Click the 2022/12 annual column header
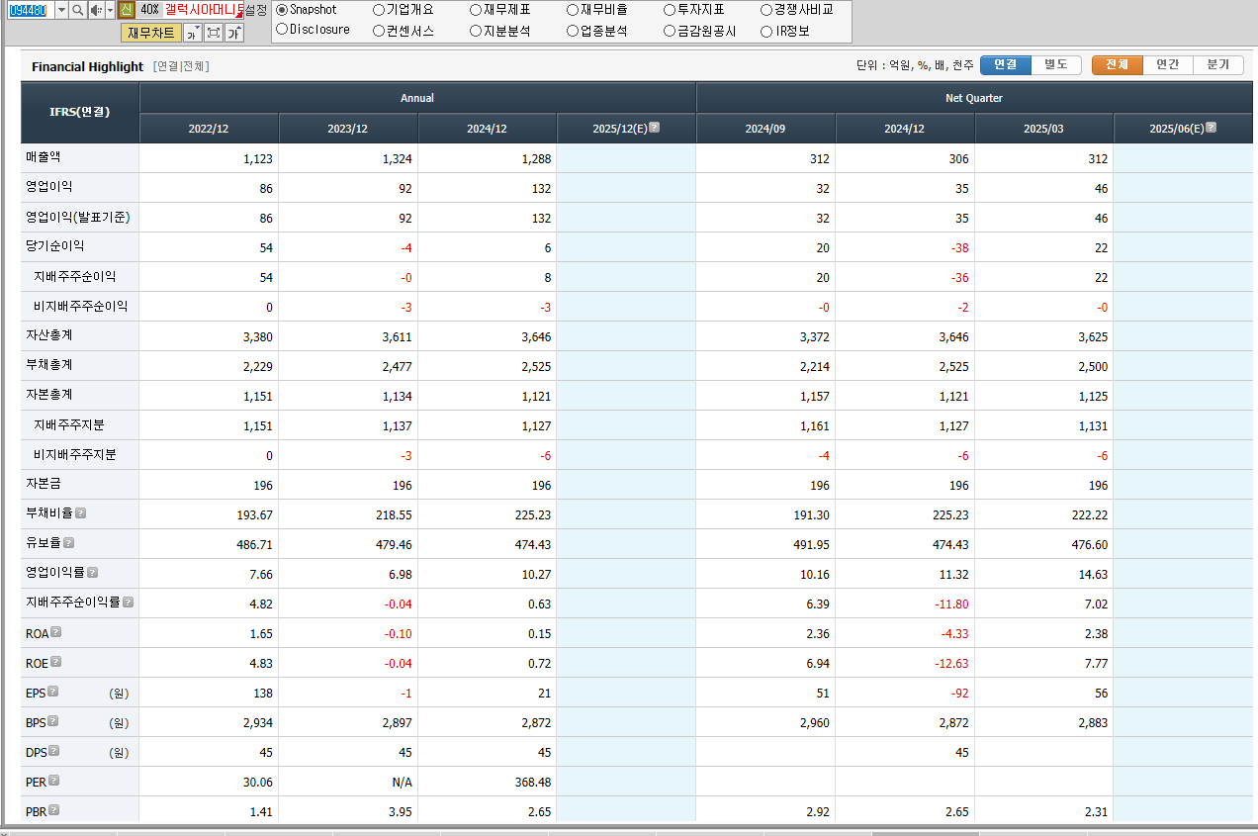The width and height of the screenshot is (1258, 836). (x=209, y=129)
